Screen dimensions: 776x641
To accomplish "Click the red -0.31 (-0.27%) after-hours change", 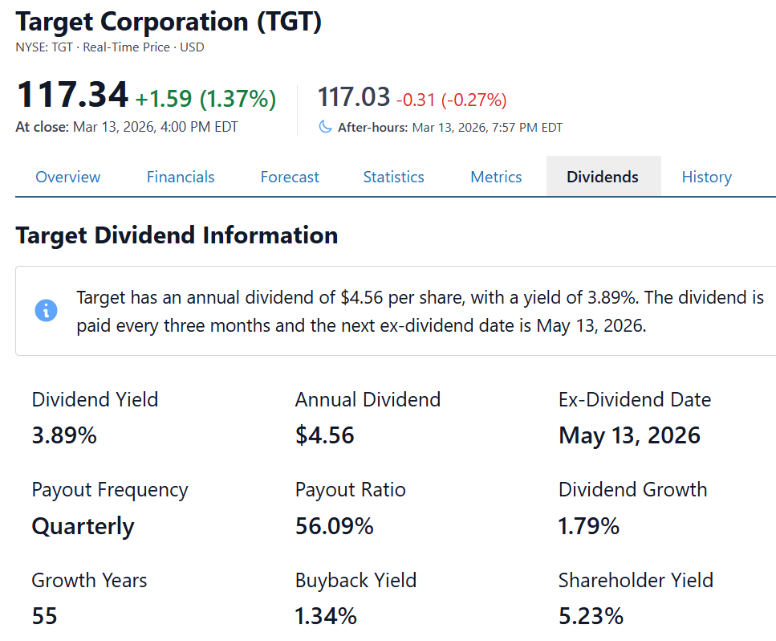I will (x=452, y=100).
